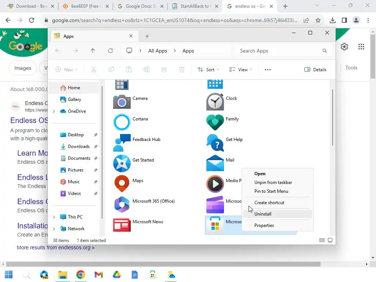Viewport: 376px width, 282px height.
Task: Toggle the Details pane
Action: tap(315, 69)
